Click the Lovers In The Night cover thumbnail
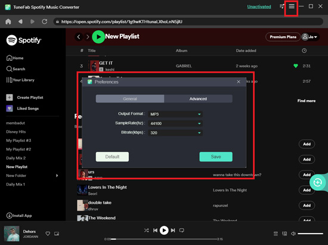Viewport: 328px width, 245px height. (x=82, y=190)
